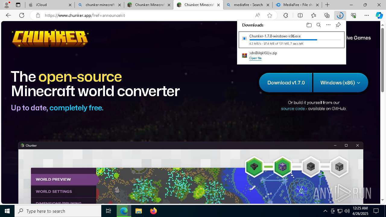Image resolution: width=386 pixels, height=217 pixels.
Task: Open More options in Downloads panel
Action: pos(328,25)
